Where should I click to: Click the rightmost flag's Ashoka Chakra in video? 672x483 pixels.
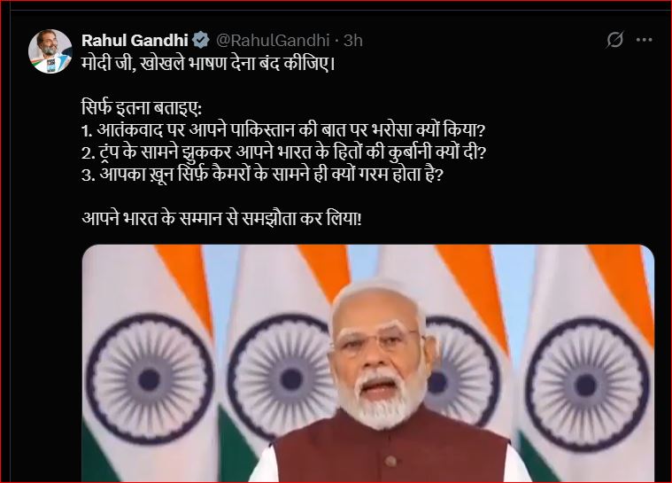tap(586, 385)
